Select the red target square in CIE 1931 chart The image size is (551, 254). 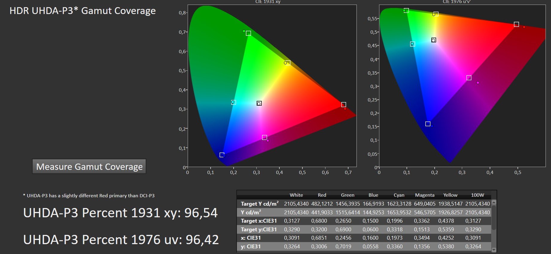pos(344,105)
